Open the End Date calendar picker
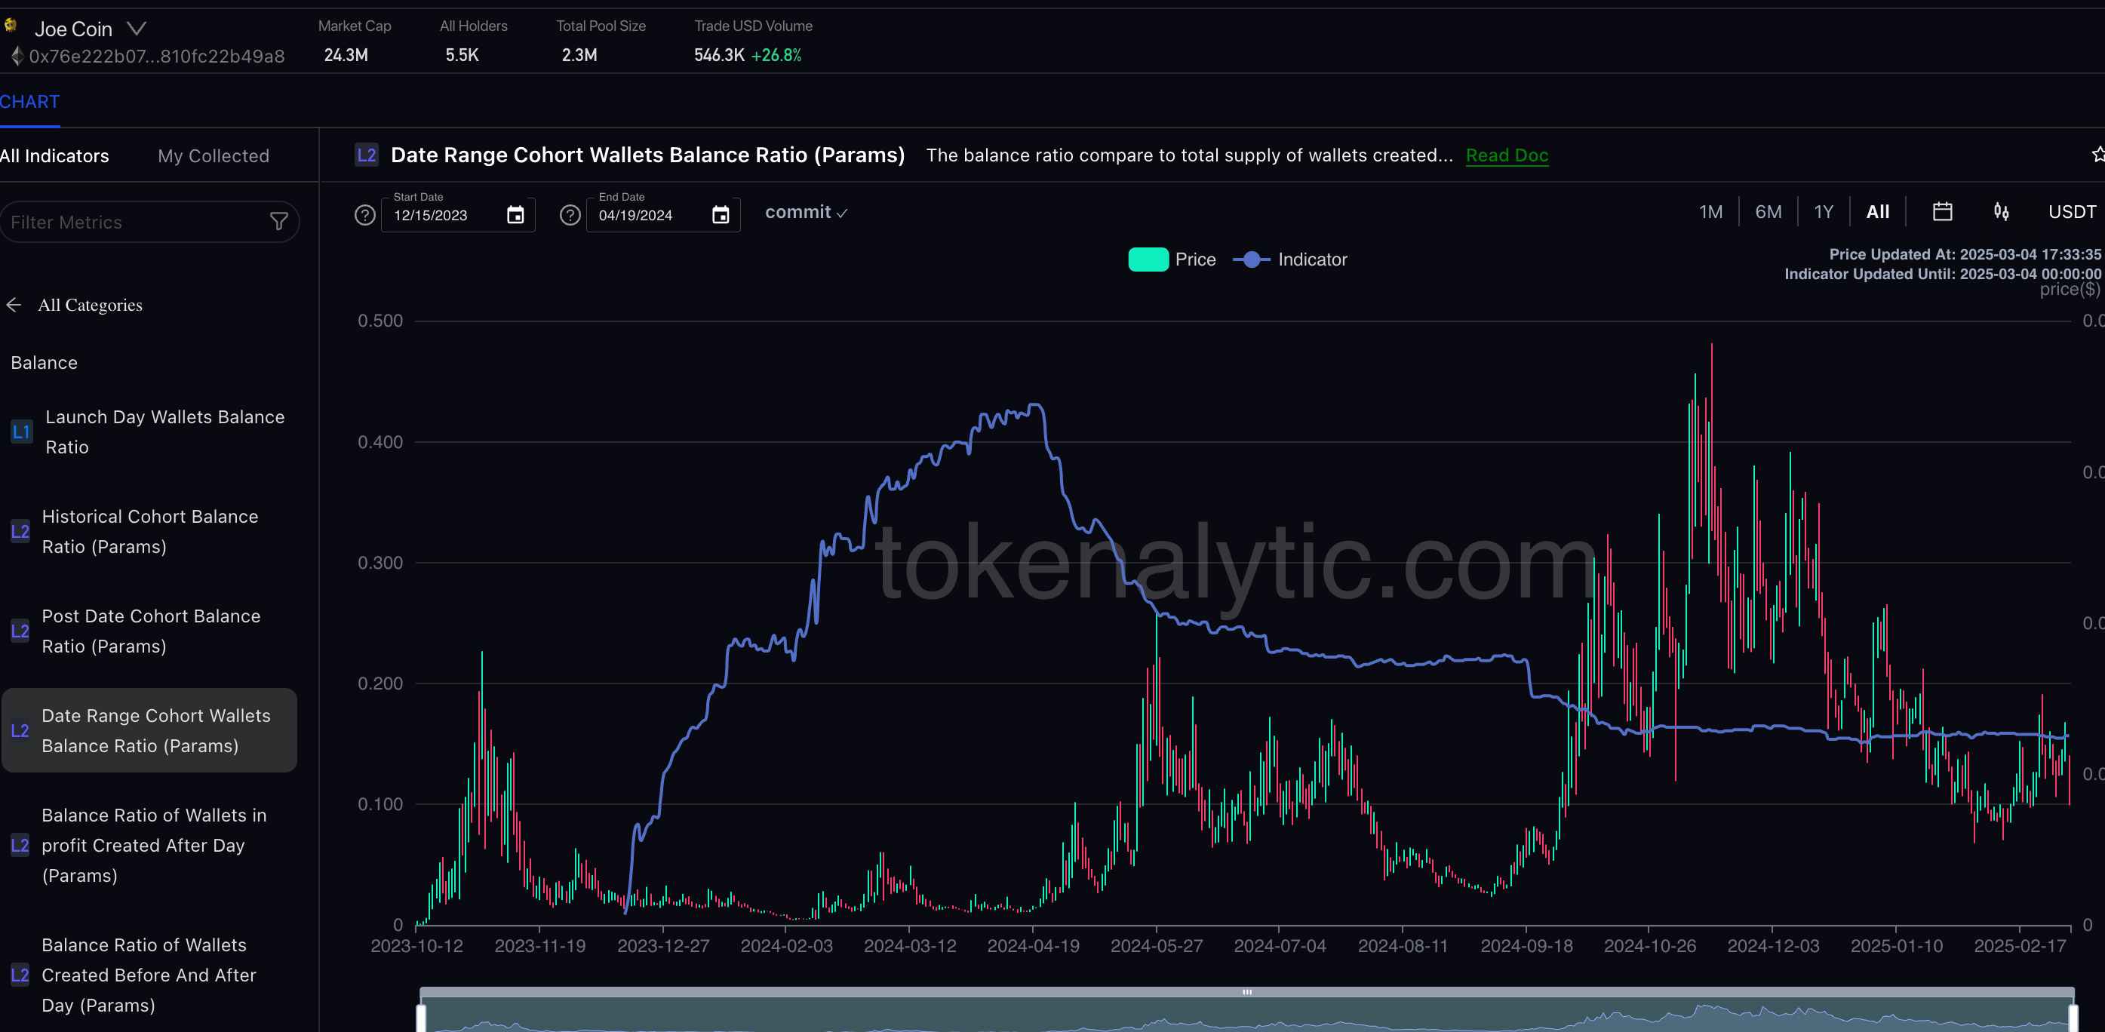 [721, 215]
